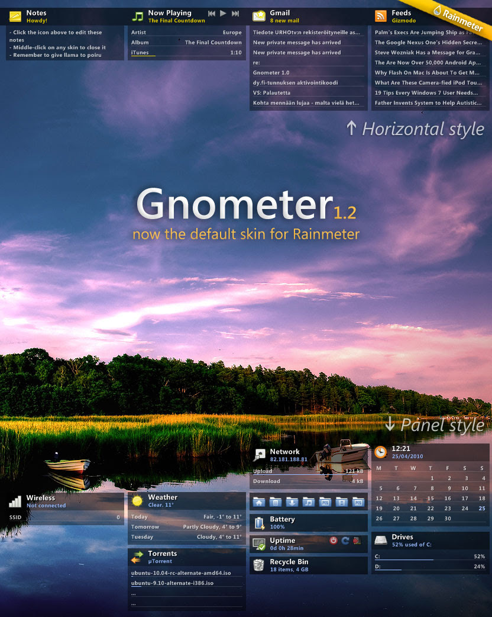The width and height of the screenshot is (492, 617).
Task: Click the network Download row
Action: pos(308,481)
